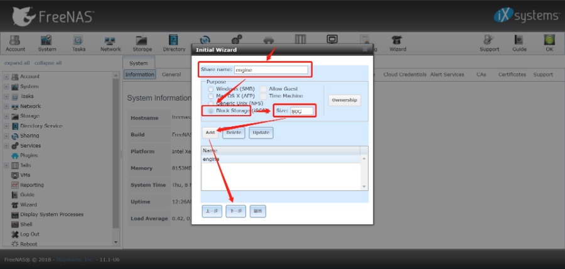This screenshot has height=269, width=565.
Task: Focus the Size input field
Action: [301, 111]
